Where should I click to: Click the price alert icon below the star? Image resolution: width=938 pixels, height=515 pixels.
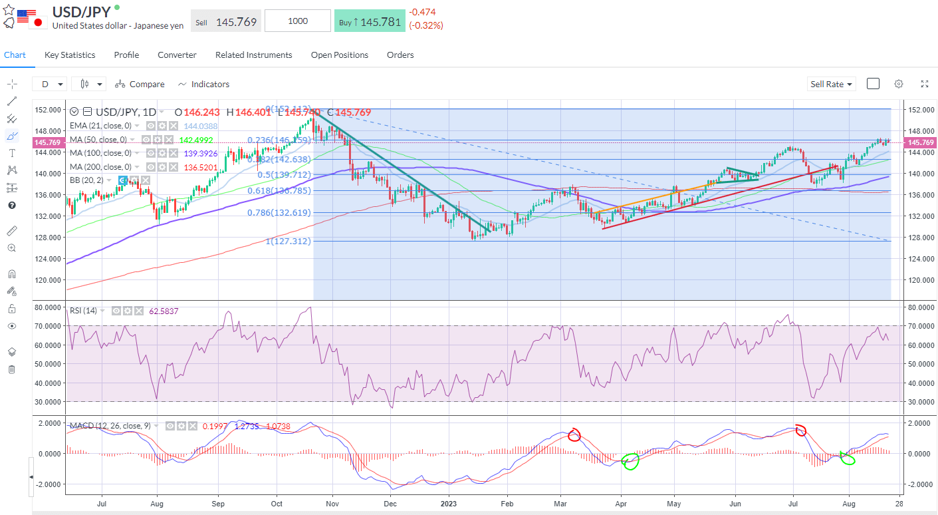[9, 23]
